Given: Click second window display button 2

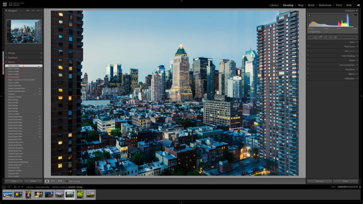Looking at the screenshot, I should point(9,187).
